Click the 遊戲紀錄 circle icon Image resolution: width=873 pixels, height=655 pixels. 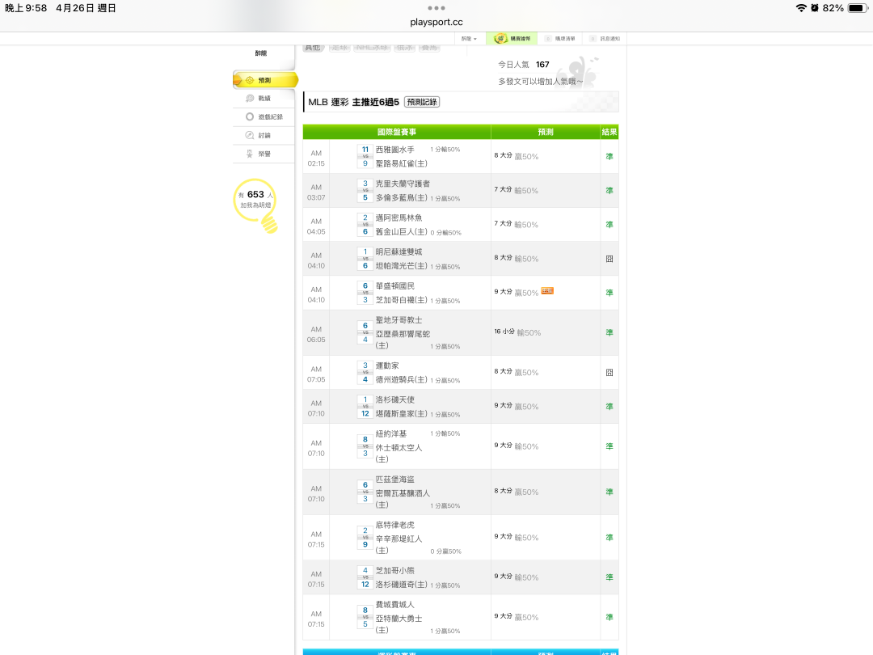[x=250, y=116]
